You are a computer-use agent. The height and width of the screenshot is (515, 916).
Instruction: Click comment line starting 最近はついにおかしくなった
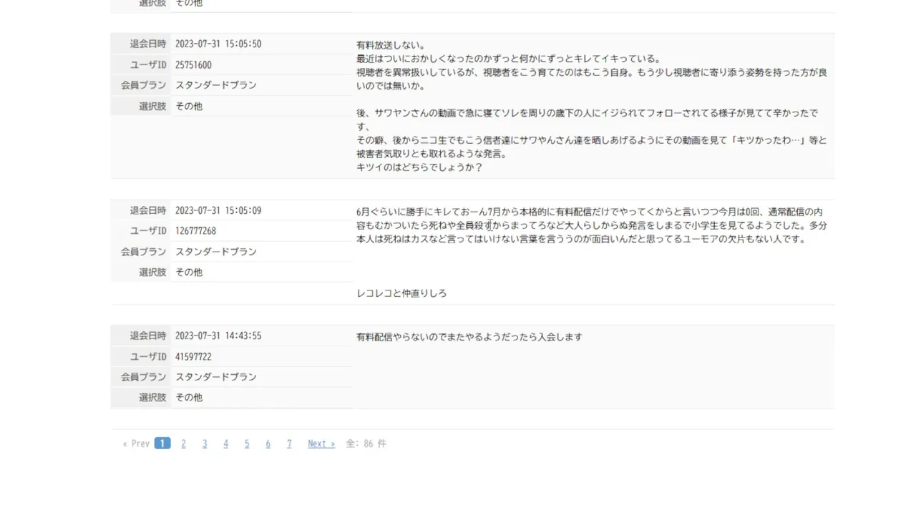point(508,59)
